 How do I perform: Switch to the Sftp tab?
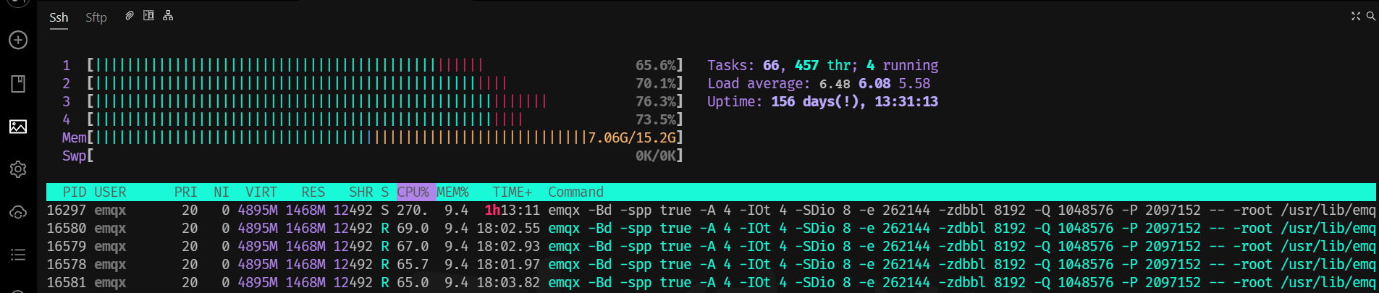[96, 17]
